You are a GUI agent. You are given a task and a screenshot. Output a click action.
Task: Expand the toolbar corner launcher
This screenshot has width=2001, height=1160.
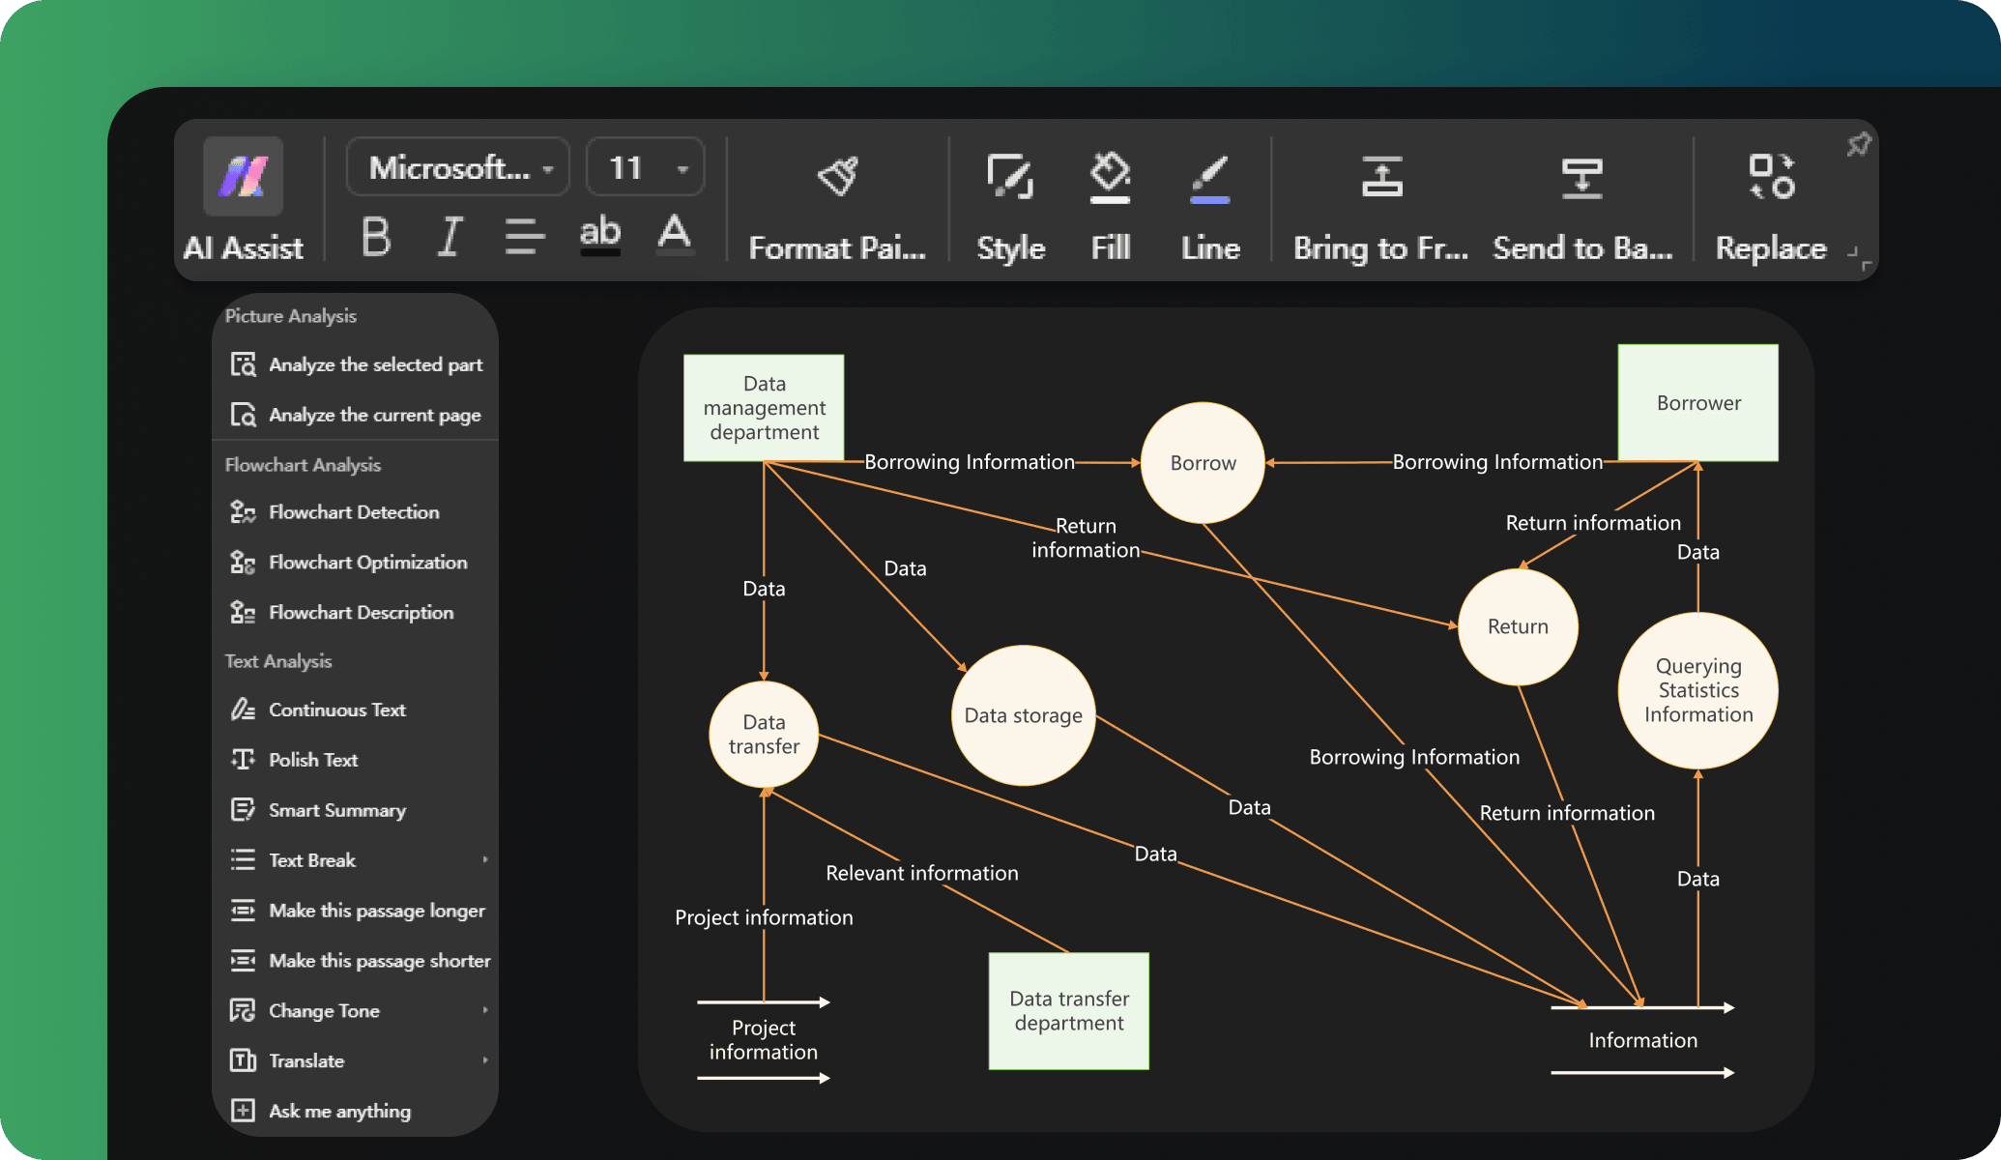click(x=1859, y=258)
